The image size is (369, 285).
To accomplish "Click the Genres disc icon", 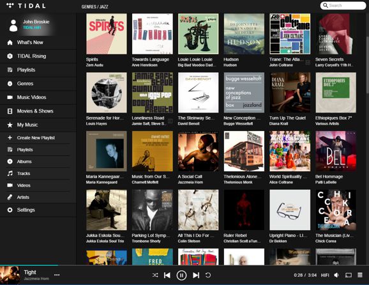I will tap(10, 83).
